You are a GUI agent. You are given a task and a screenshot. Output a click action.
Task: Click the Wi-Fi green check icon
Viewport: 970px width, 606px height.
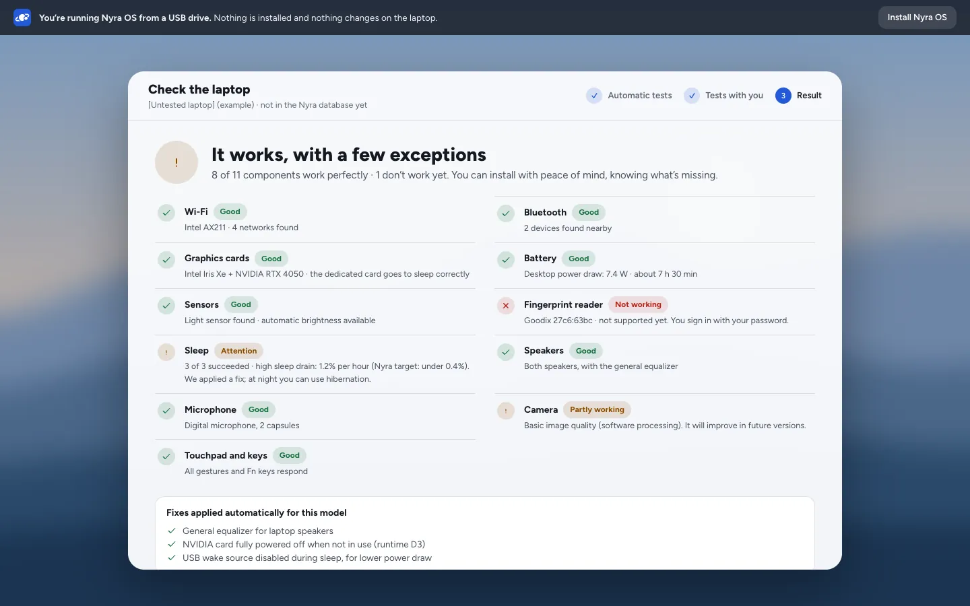tap(166, 213)
